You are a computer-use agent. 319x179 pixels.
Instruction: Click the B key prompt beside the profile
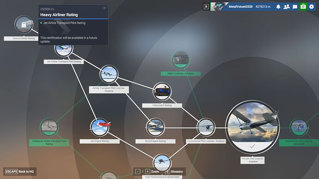(x=206, y=7)
